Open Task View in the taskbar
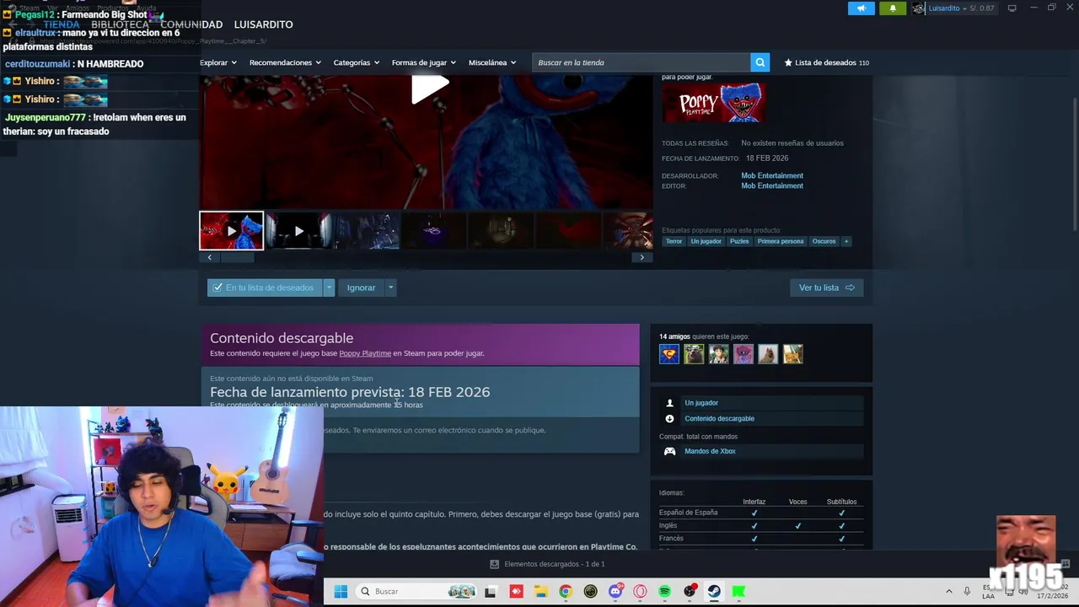 pyautogui.click(x=491, y=592)
